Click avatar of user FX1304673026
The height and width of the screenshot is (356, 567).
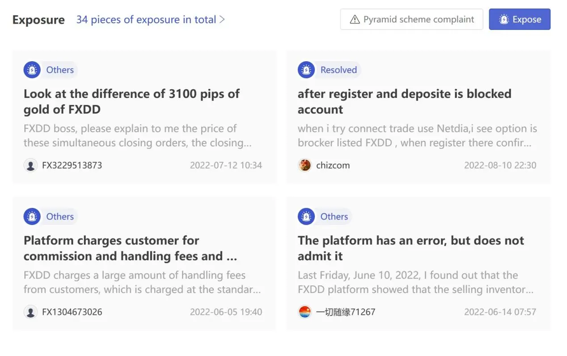(30, 312)
